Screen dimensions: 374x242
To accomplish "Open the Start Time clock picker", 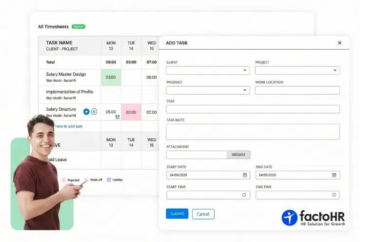I will [244, 195].
